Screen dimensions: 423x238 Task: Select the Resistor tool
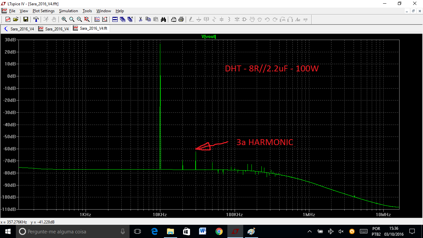[214, 20]
